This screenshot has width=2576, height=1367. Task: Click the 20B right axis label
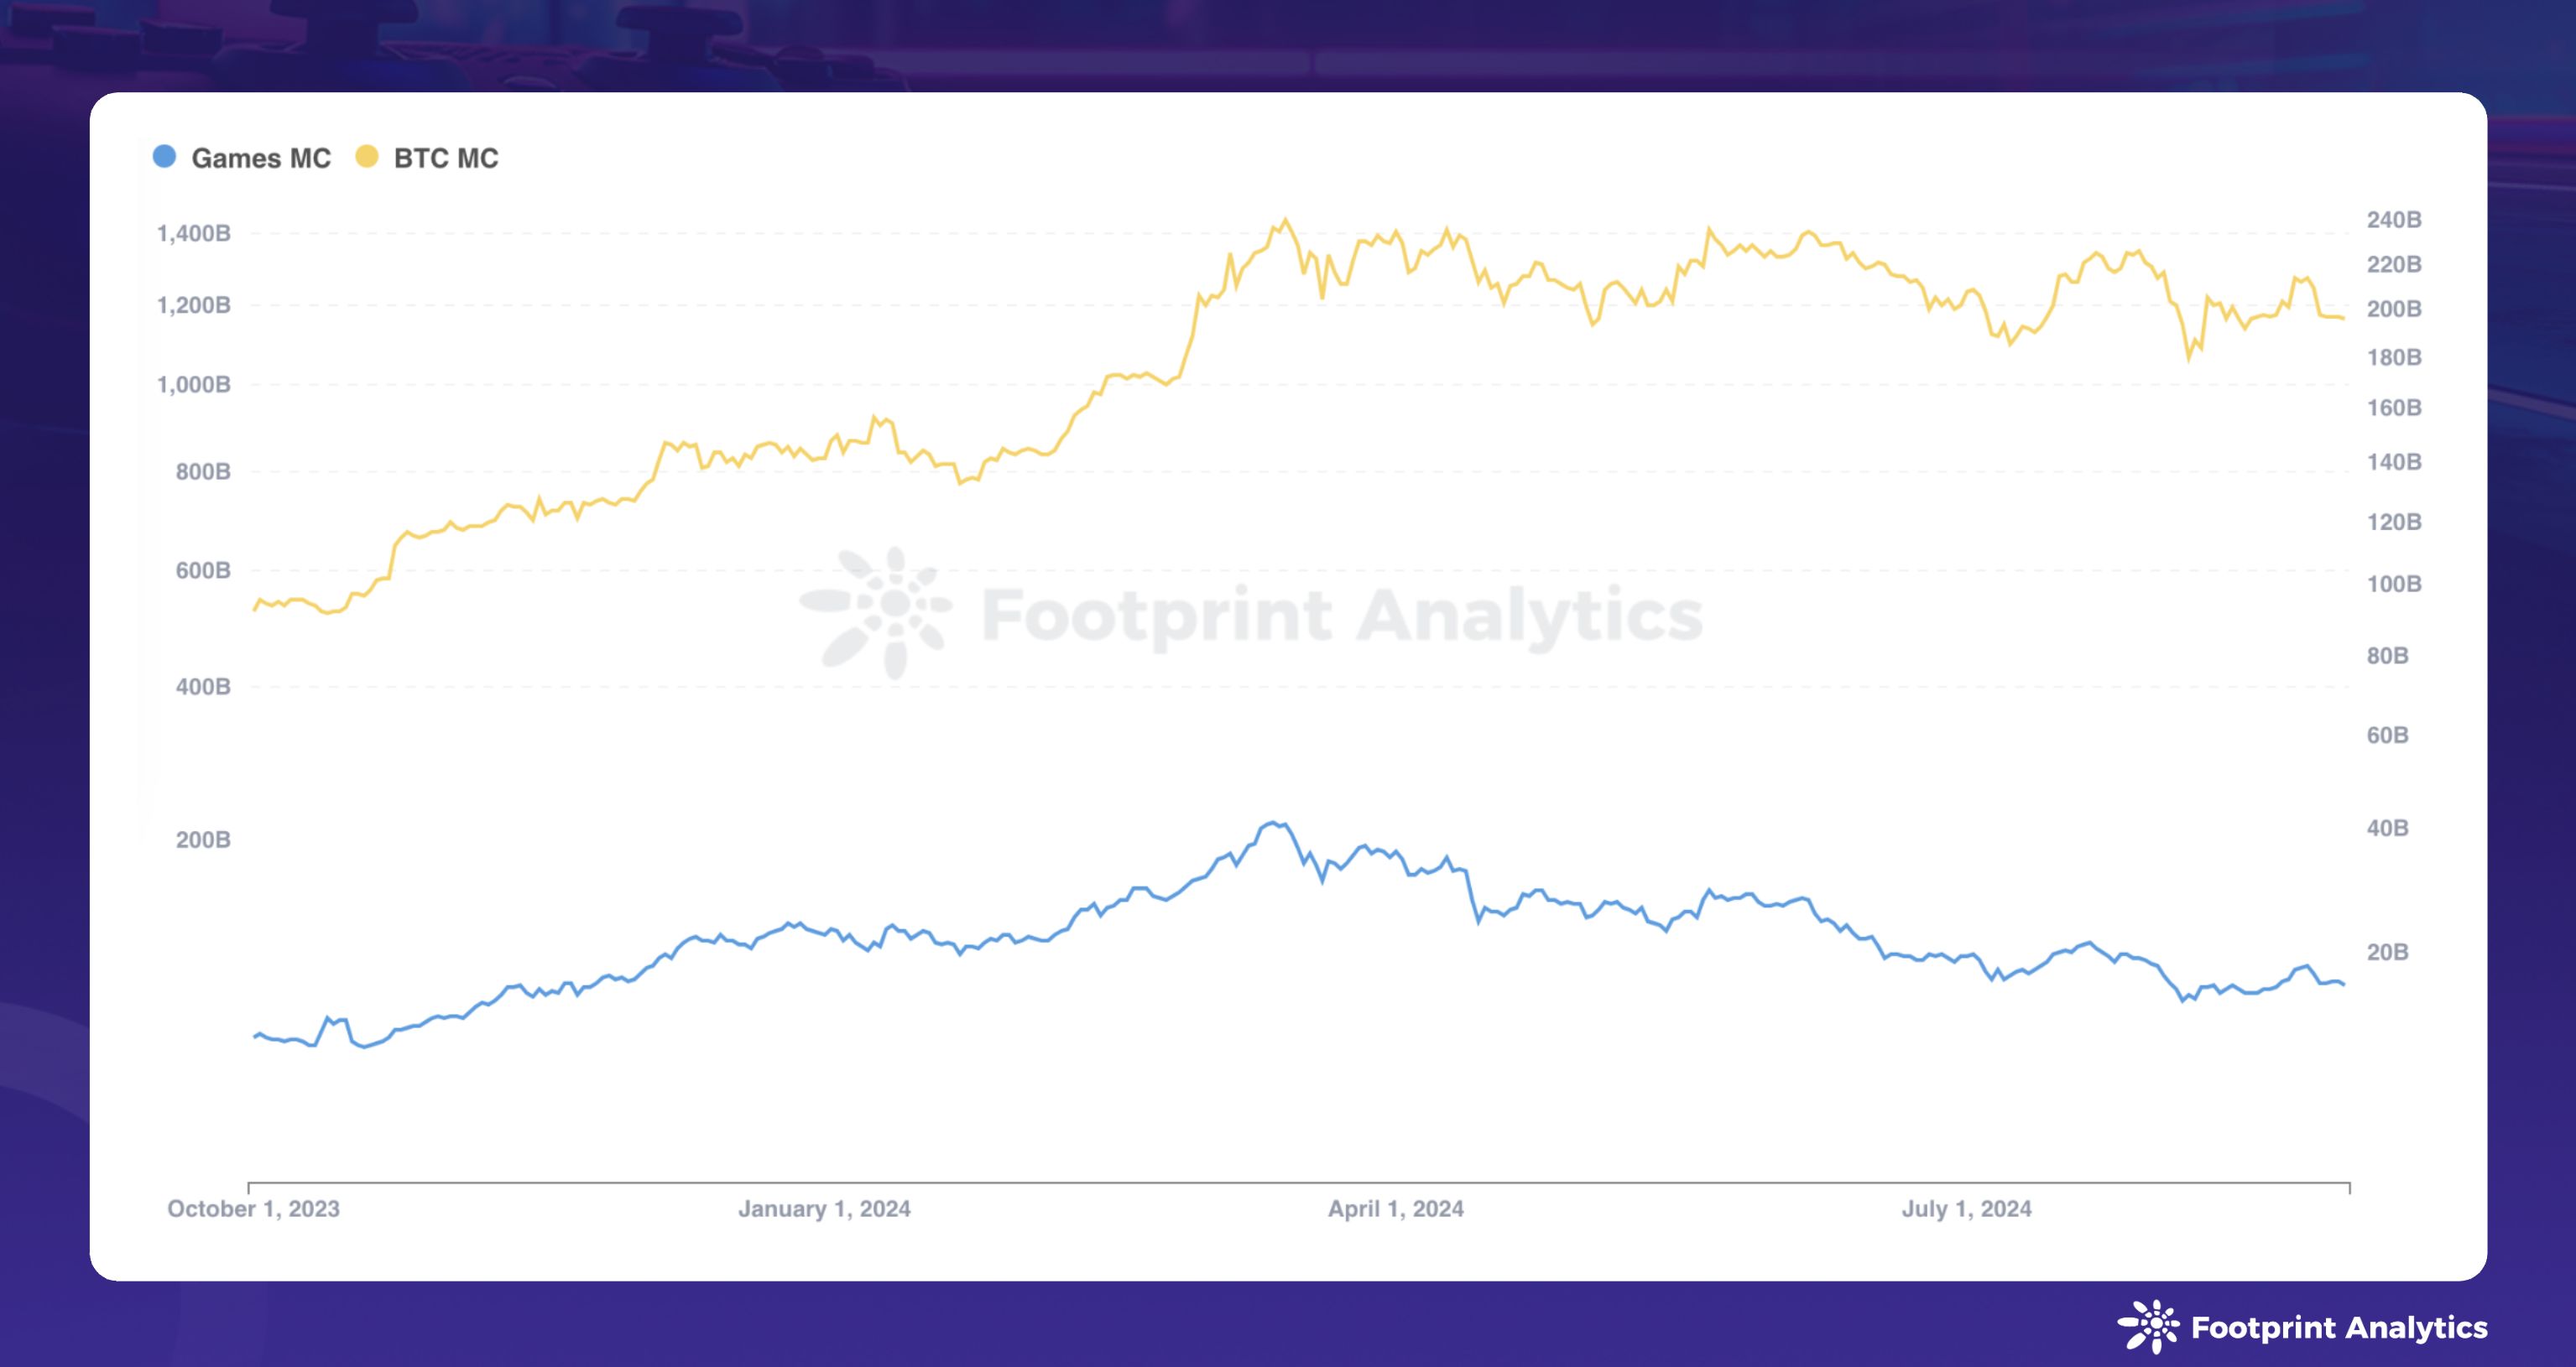(2387, 951)
